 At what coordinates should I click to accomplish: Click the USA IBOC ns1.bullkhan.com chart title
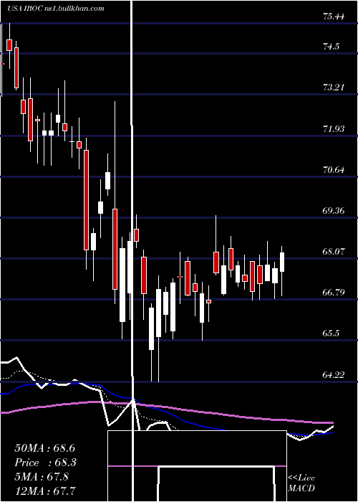click(x=56, y=9)
